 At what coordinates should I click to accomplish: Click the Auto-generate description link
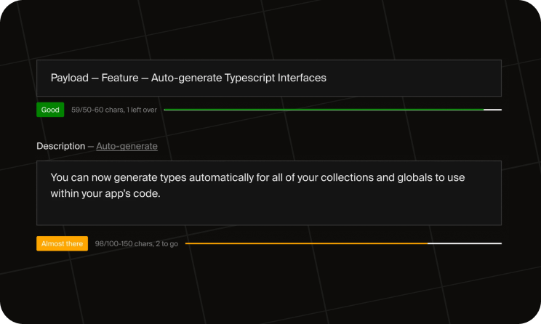coord(127,146)
